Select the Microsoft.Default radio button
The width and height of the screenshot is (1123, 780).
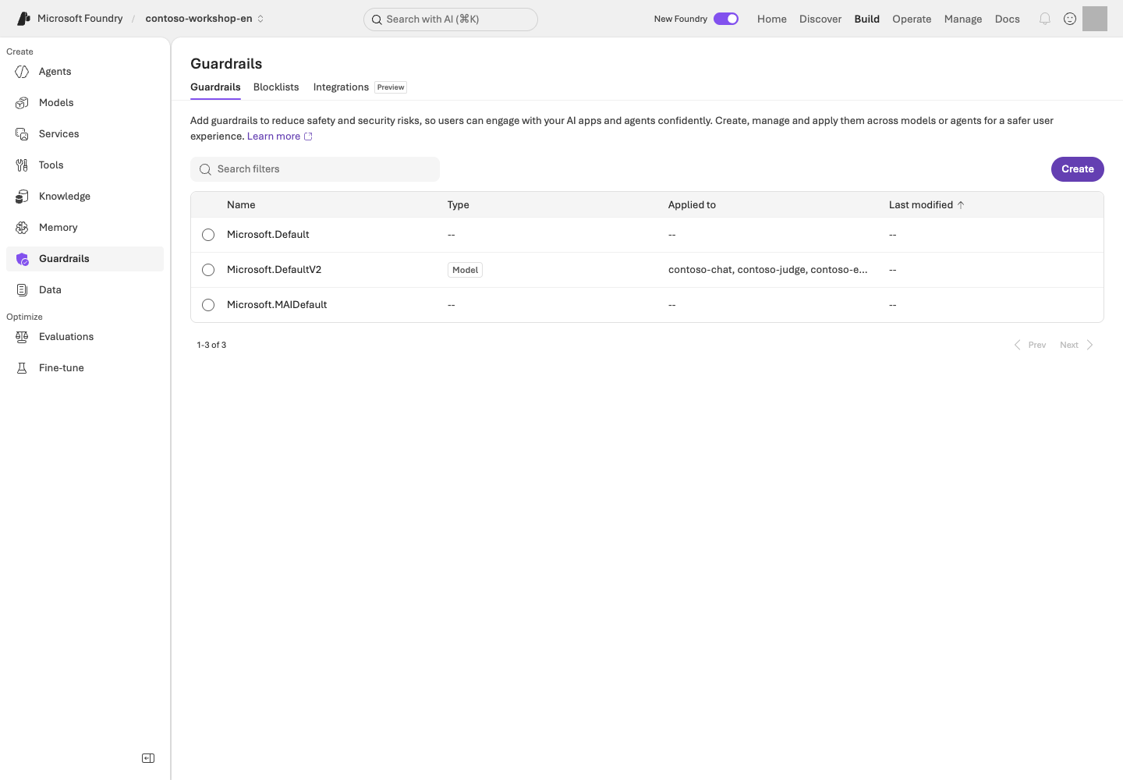tap(208, 235)
